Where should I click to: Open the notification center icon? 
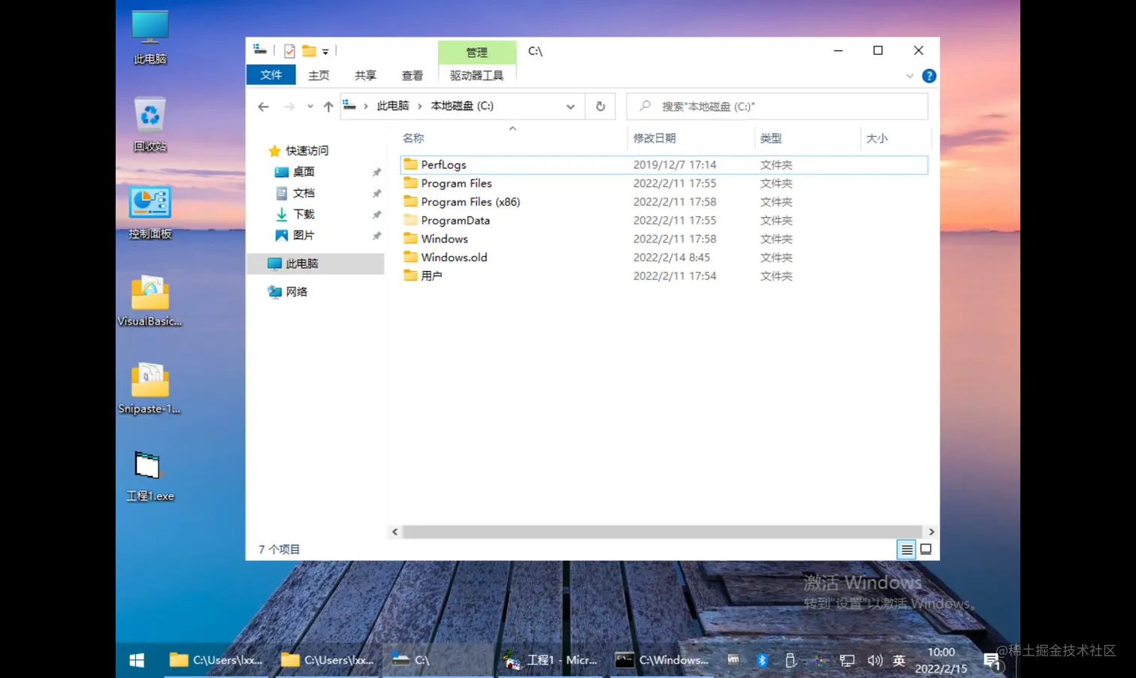(x=992, y=661)
